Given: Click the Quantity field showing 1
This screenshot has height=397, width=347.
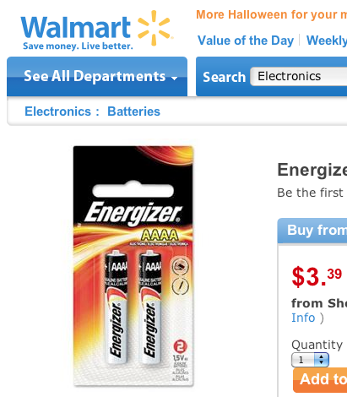Looking at the screenshot, I should pyautogui.click(x=310, y=360).
